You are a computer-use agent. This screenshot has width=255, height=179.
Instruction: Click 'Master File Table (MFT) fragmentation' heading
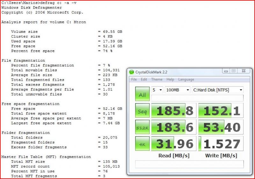[x=46, y=157]
